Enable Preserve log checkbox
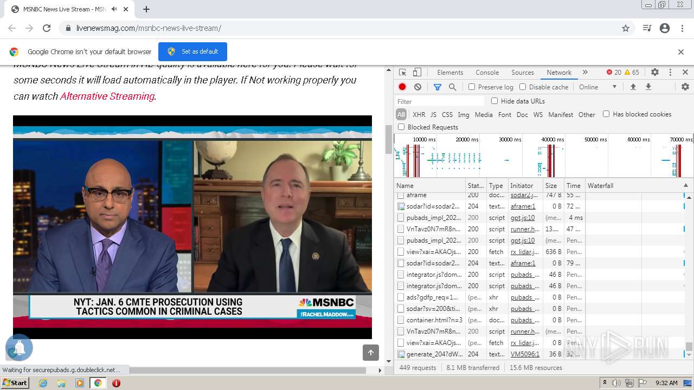The width and height of the screenshot is (694, 390). [x=472, y=87]
